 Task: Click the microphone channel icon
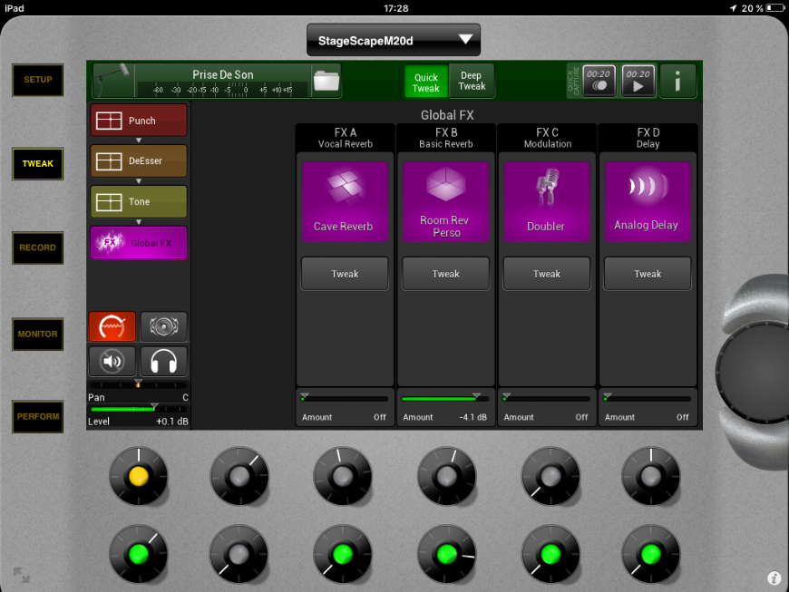point(113,81)
